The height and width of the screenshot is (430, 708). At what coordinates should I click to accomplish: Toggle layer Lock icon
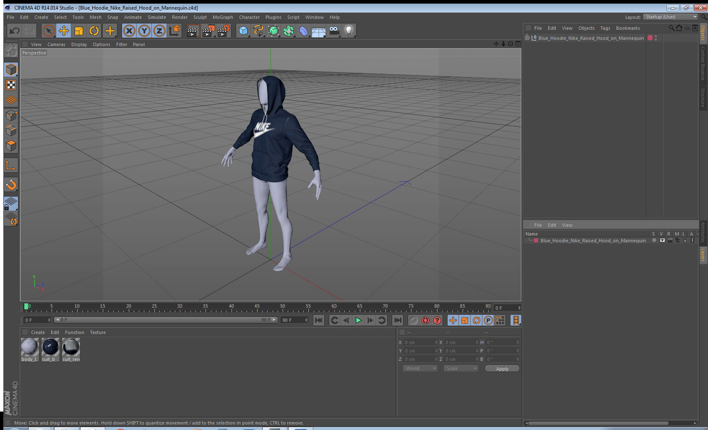coord(685,240)
